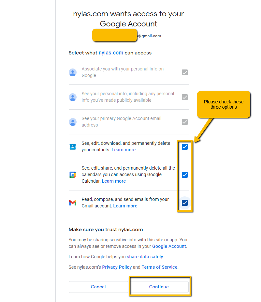The width and height of the screenshot is (261, 302).
Task: Open Learn more for Gmail permission
Action: tap(125, 206)
